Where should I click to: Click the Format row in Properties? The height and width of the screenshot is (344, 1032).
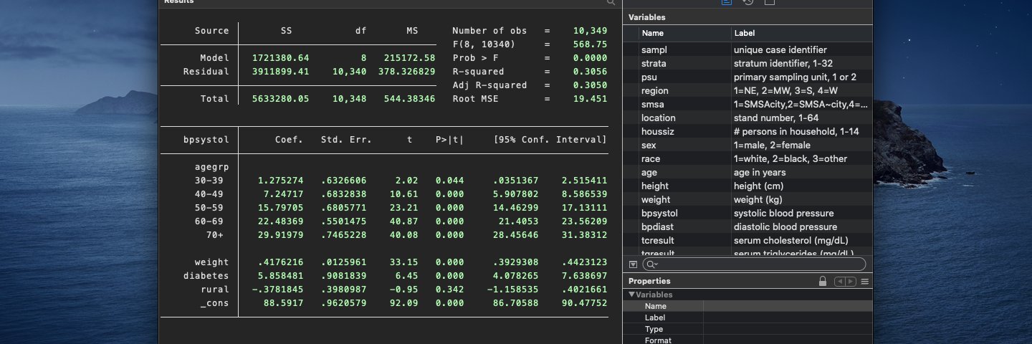click(x=748, y=340)
